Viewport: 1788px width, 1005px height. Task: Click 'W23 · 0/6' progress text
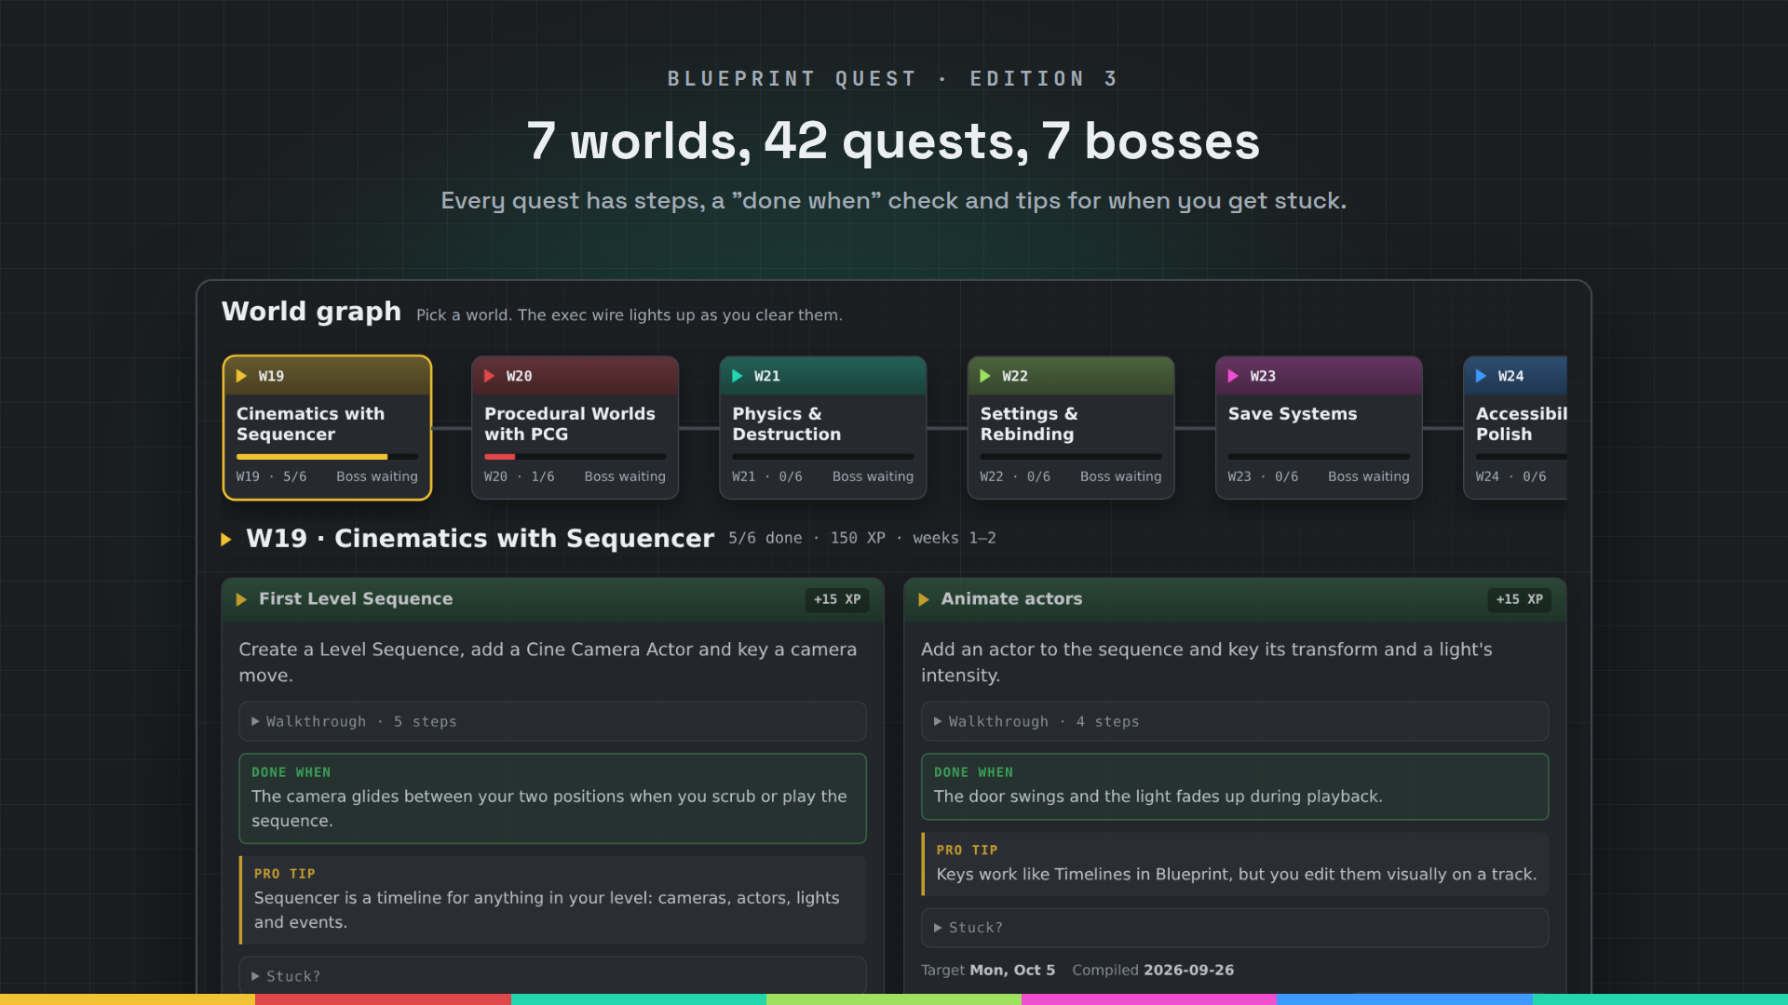pyautogui.click(x=1263, y=476)
